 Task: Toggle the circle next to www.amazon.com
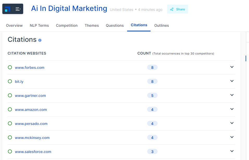pyautogui.click(x=10, y=109)
